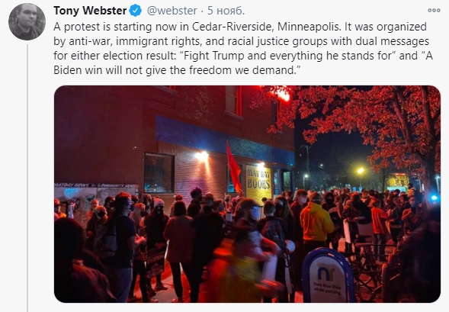Click the blue verified badge

pyautogui.click(x=136, y=11)
